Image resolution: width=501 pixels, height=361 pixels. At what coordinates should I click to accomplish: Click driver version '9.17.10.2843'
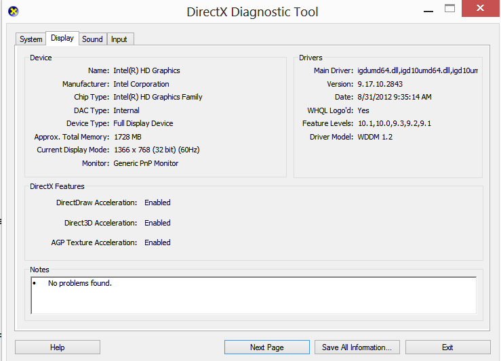point(380,84)
